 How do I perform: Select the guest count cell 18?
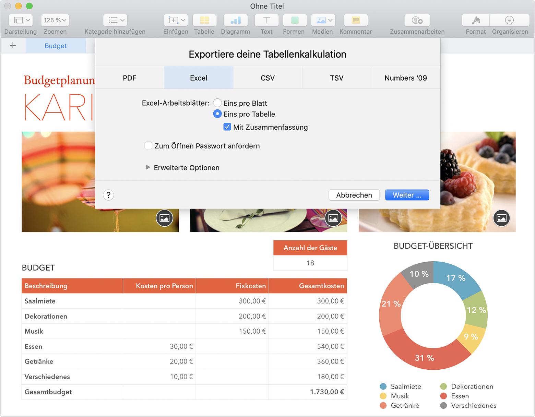(310, 263)
